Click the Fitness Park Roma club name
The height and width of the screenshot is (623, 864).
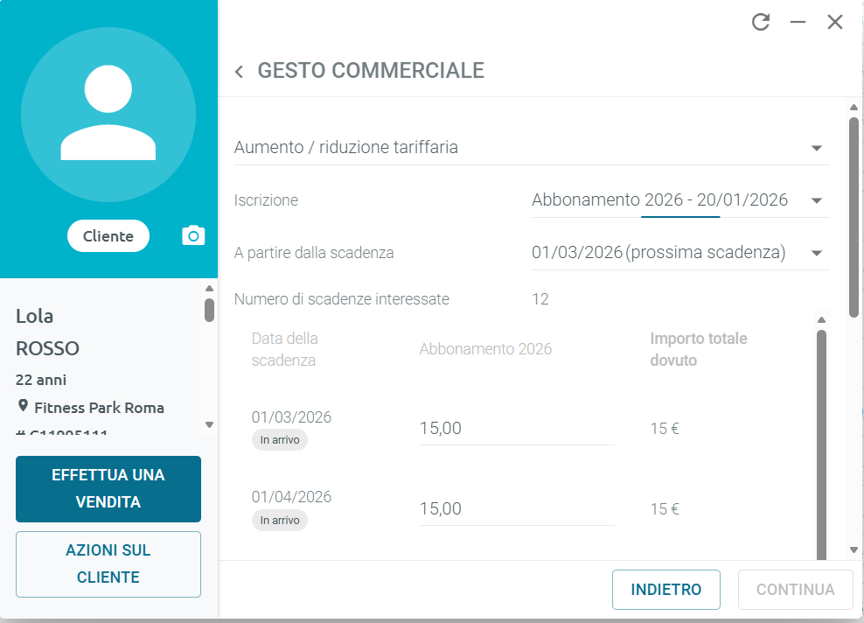tap(99, 408)
